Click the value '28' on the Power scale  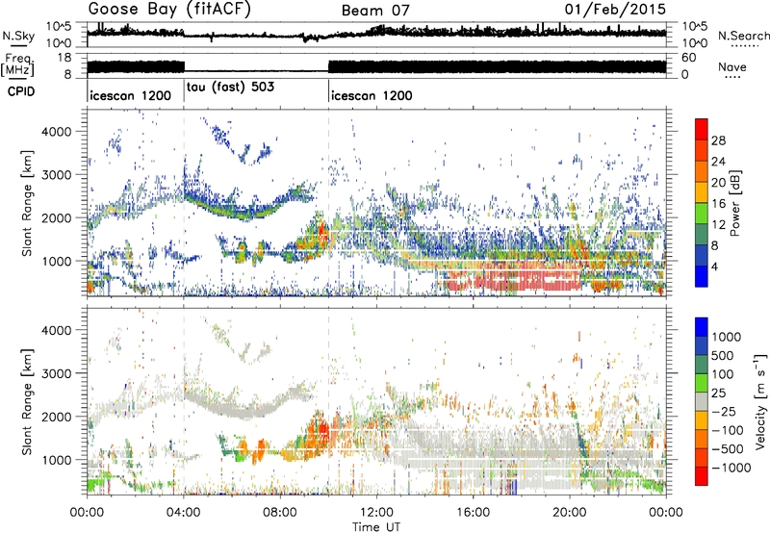pos(718,140)
